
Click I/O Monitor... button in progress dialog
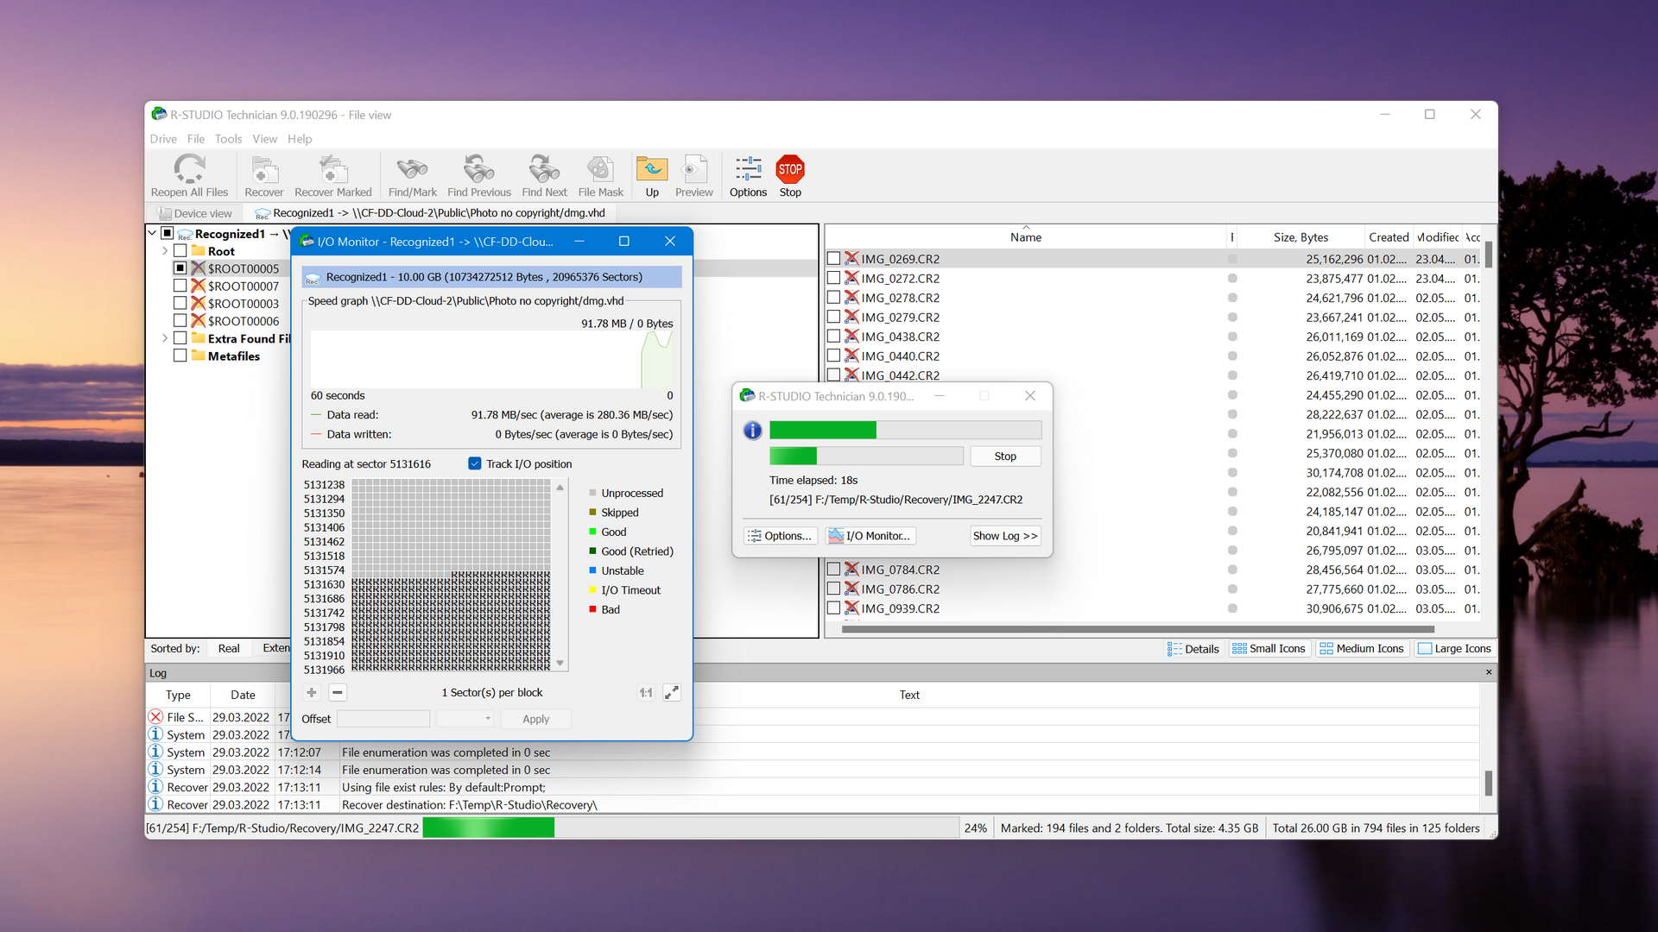[x=870, y=536]
